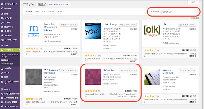The image size is (204, 109).
Task: Switch to the 人気 tab
Action: click(x=43, y=11)
